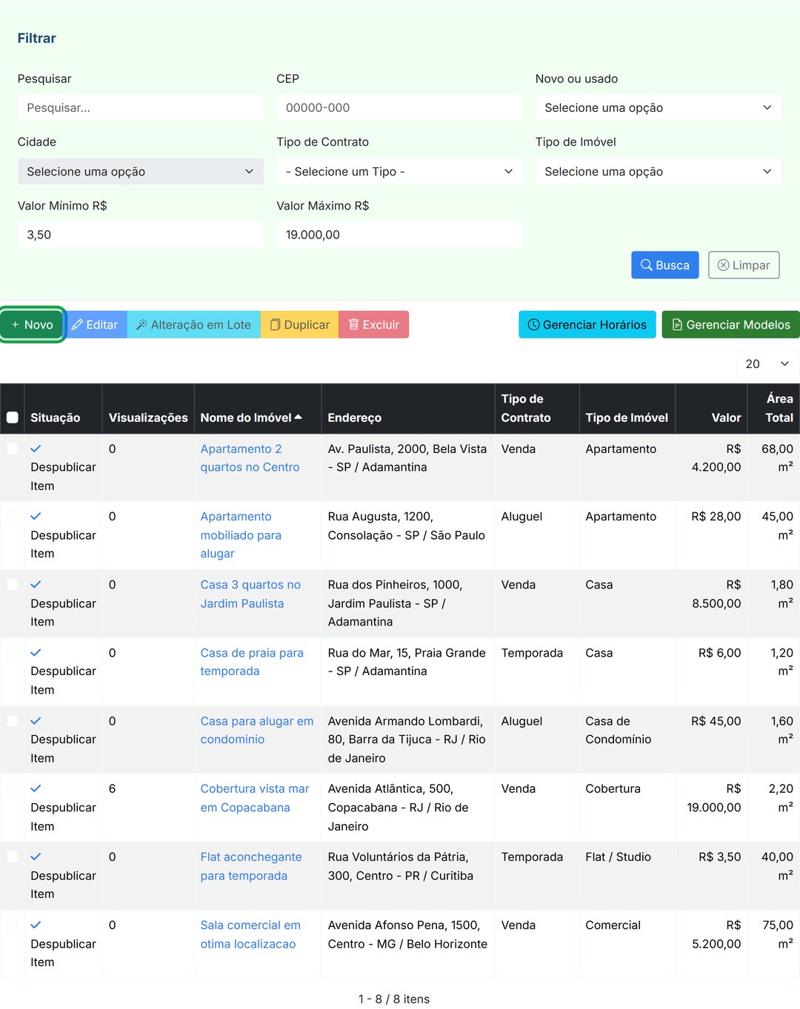Click checkmark icon for Sala comercial row
Screen dimensions: 800x1009
pyautogui.click(x=36, y=925)
